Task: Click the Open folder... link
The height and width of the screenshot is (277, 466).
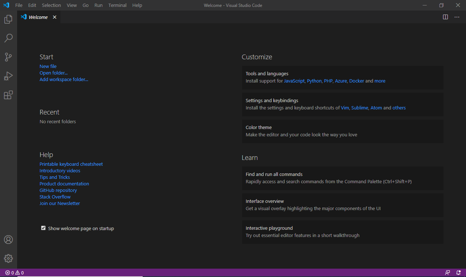Action: tap(54, 73)
